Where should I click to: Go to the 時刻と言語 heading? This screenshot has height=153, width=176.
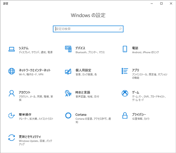[83, 93]
